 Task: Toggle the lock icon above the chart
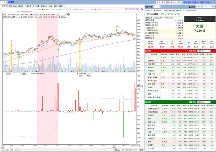click(x=142, y=9)
